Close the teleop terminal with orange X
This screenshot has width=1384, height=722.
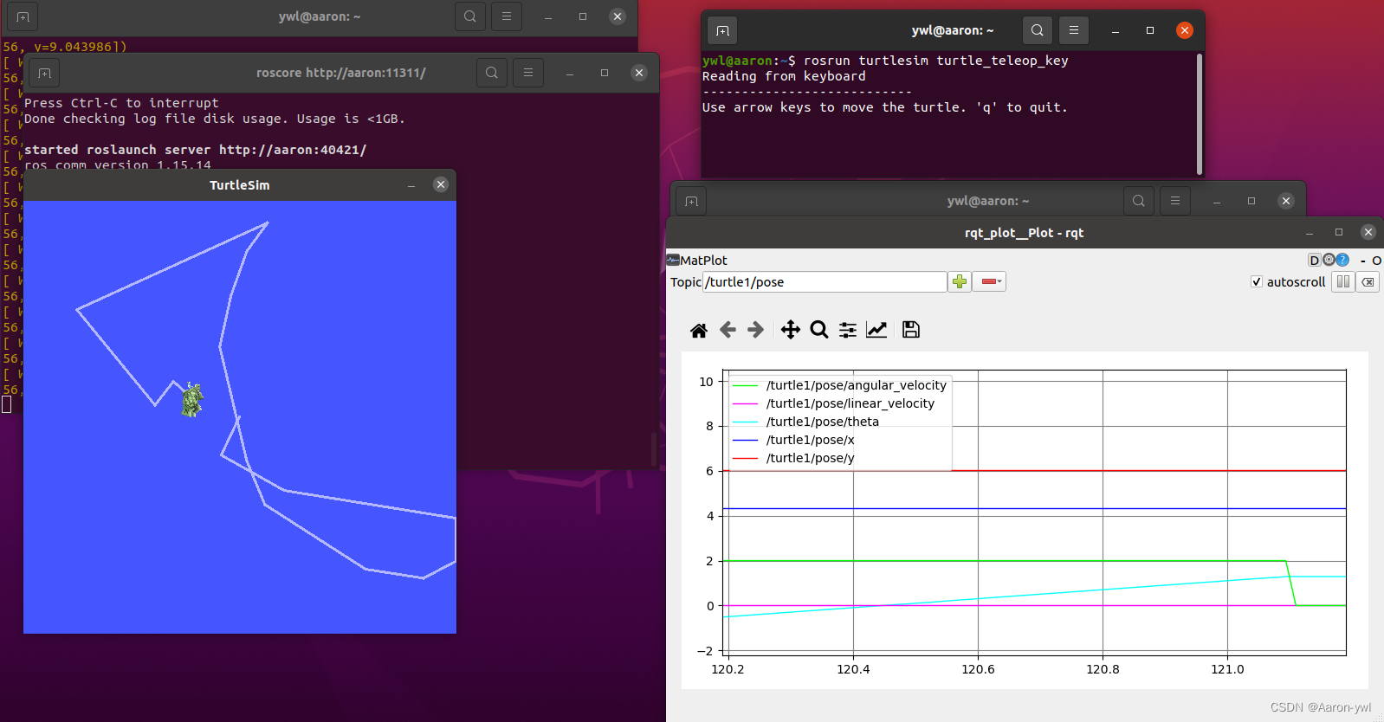point(1185,30)
